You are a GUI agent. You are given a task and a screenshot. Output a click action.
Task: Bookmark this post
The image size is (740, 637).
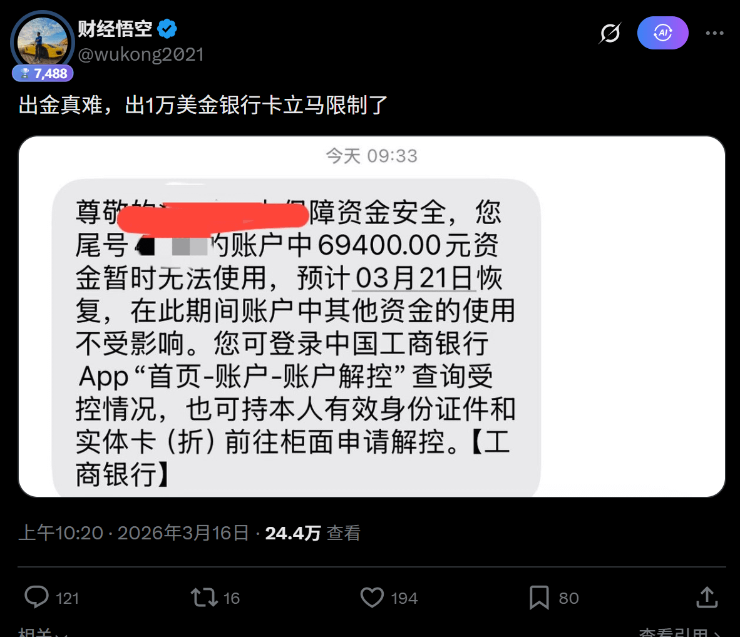(539, 598)
